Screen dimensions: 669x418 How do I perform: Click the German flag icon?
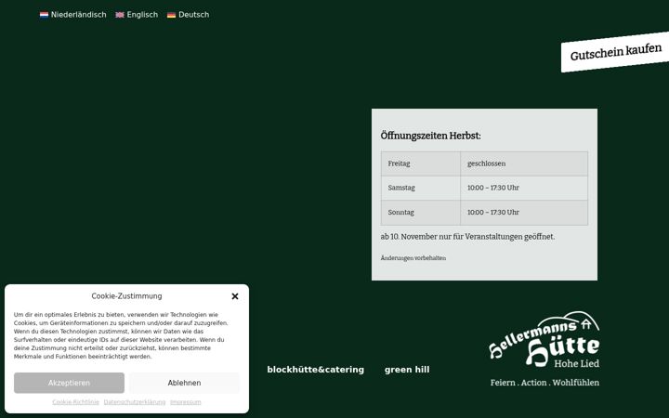(x=172, y=15)
